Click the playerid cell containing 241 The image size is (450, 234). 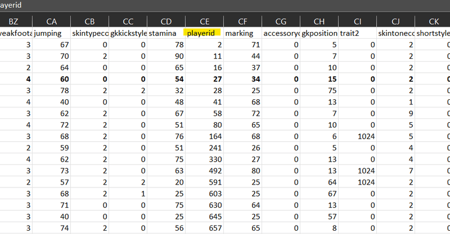click(204, 148)
